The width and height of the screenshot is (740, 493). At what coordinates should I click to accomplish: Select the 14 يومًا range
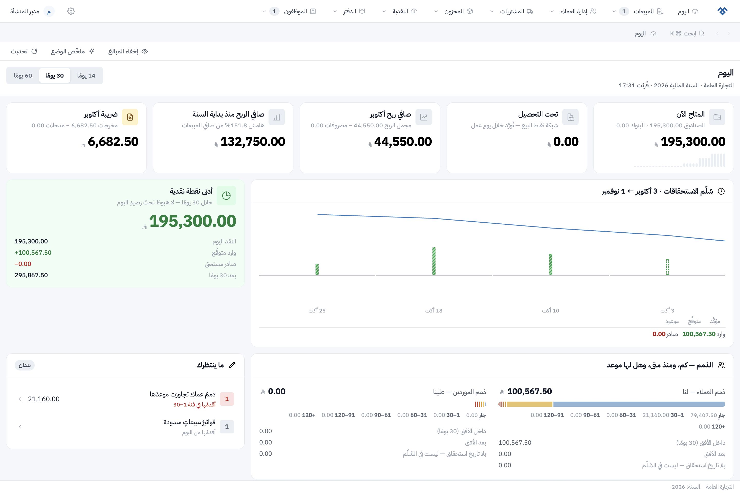click(86, 75)
